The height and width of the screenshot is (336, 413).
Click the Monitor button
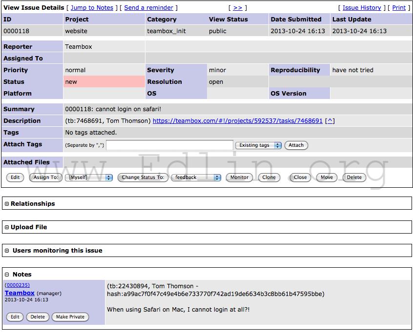[x=239, y=178]
